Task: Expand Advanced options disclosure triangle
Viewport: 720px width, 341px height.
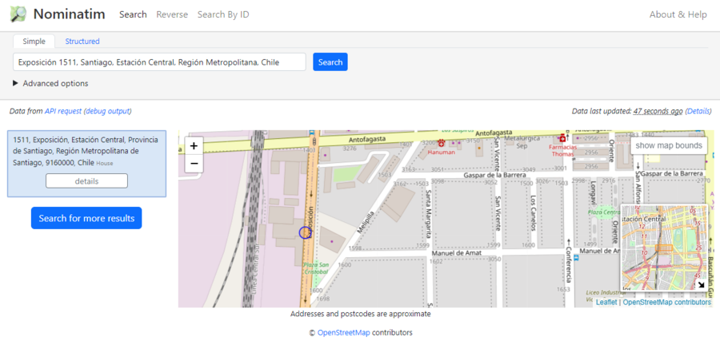Action: [x=15, y=83]
